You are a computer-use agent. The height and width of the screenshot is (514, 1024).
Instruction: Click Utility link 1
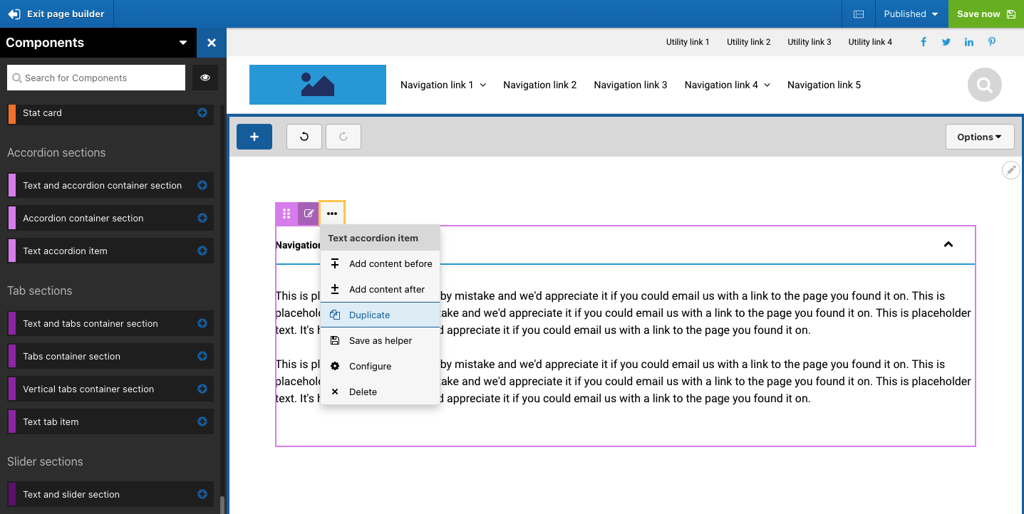click(x=688, y=42)
